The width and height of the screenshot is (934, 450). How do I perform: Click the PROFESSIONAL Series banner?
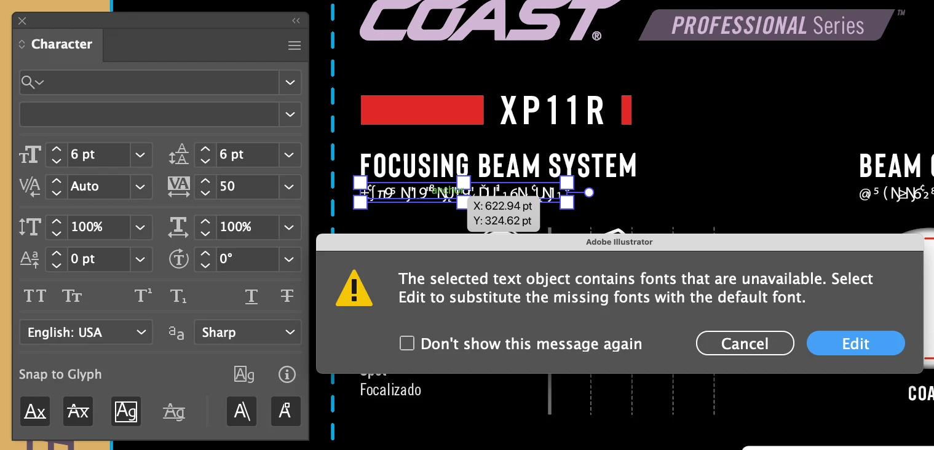[767, 25]
